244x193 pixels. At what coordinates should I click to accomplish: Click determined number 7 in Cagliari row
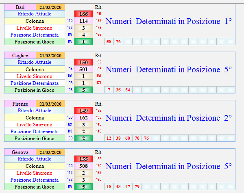109,90
